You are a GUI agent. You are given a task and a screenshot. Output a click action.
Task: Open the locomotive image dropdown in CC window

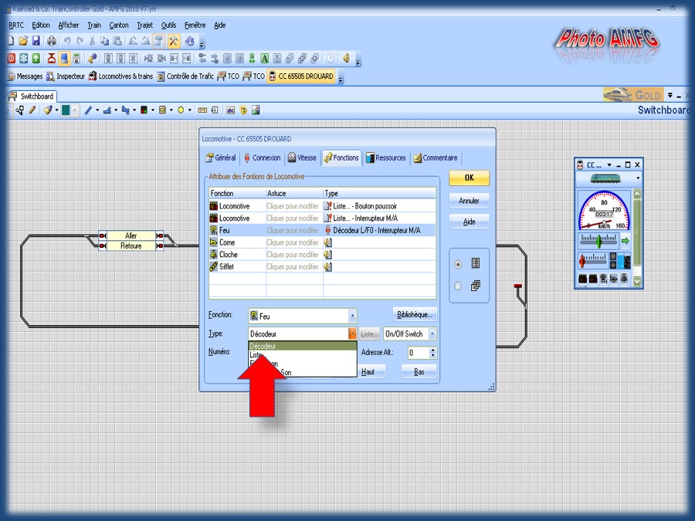[638, 178]
